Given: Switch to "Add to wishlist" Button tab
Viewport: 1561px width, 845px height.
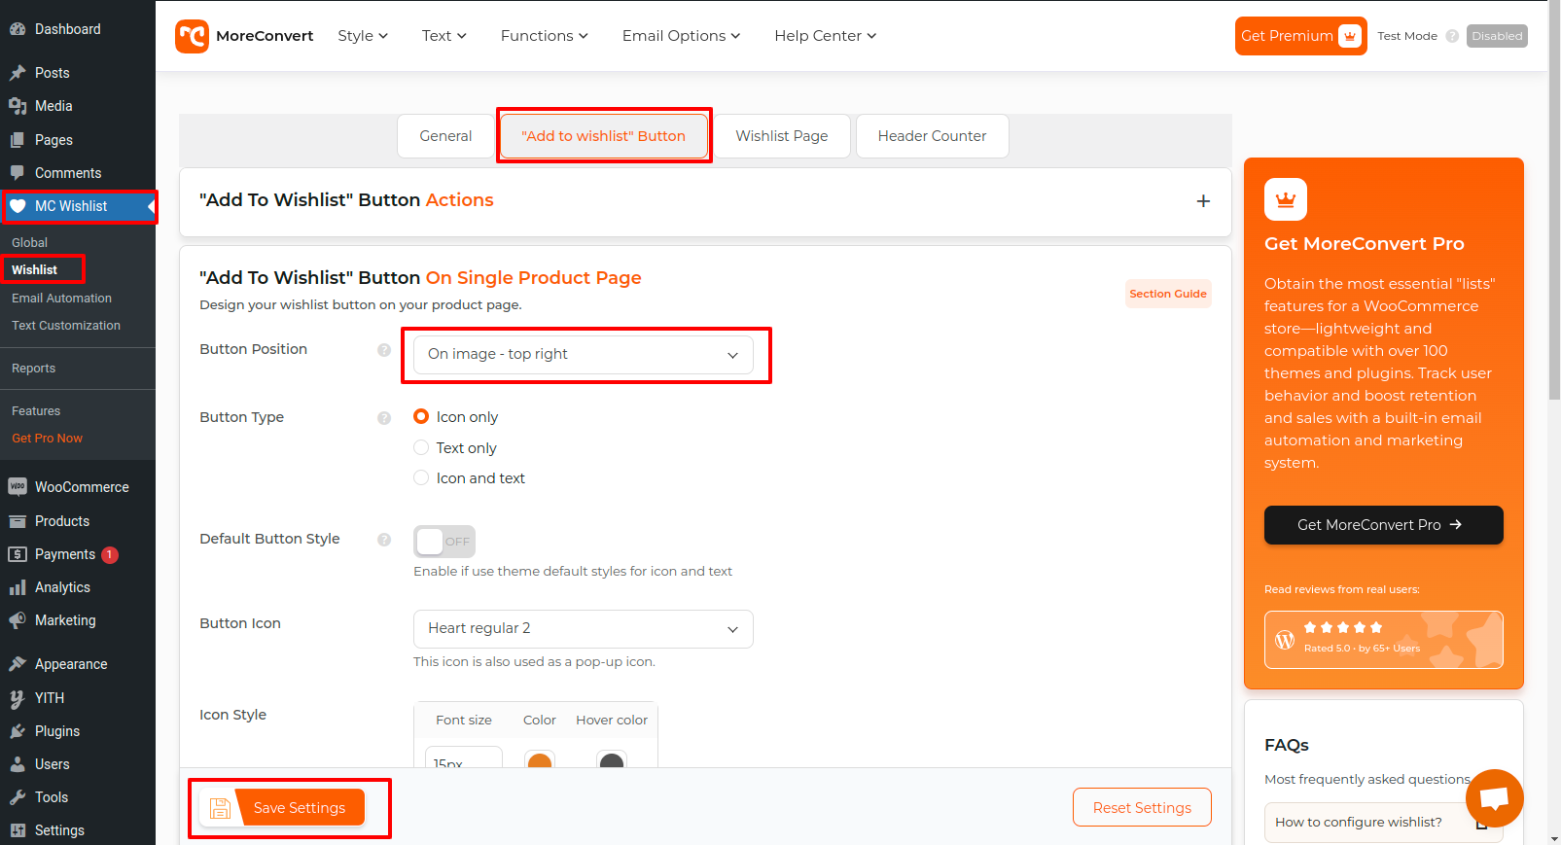Looking at the screenshot, I should coord(604,136).
